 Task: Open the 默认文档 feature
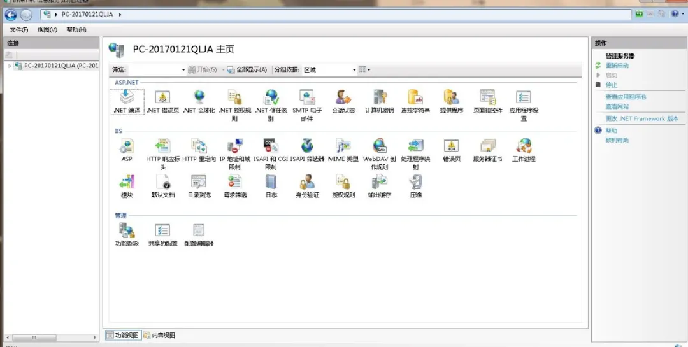pos(163,187)
